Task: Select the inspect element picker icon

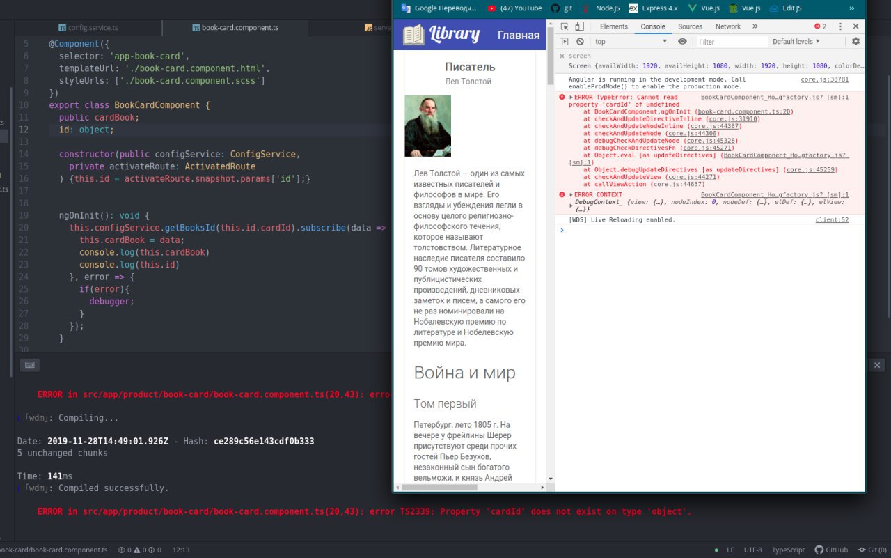Action: (x=566, y=26)
